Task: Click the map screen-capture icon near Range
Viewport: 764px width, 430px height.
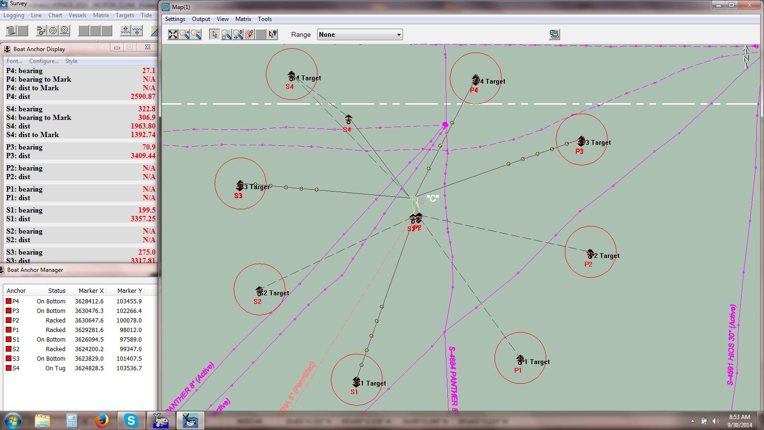Action: pos(554,34)
